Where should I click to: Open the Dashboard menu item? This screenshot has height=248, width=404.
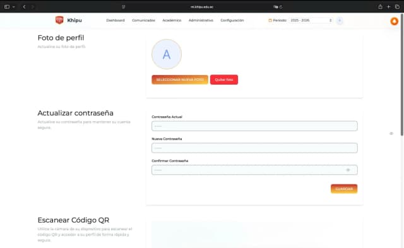116,20
